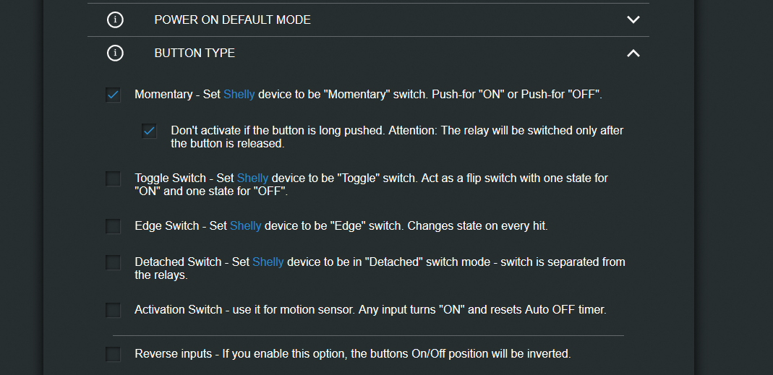Enable the Toggle Switch checkbox
Viewport: 773px width, 375px height.
(113, 178)
